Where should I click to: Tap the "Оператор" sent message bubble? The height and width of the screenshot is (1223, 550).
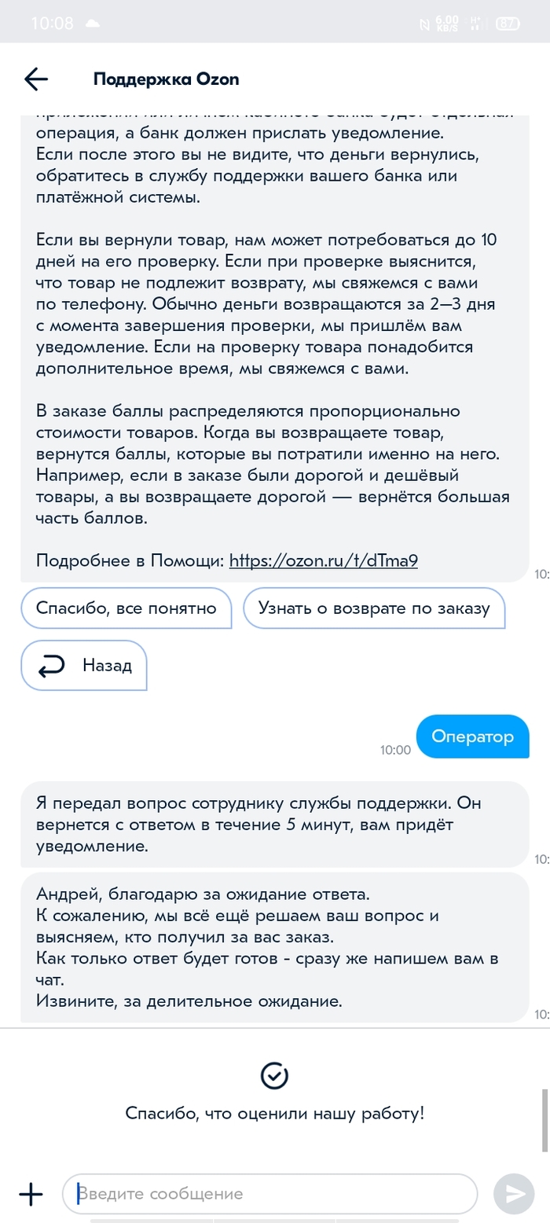pos(472,736)
